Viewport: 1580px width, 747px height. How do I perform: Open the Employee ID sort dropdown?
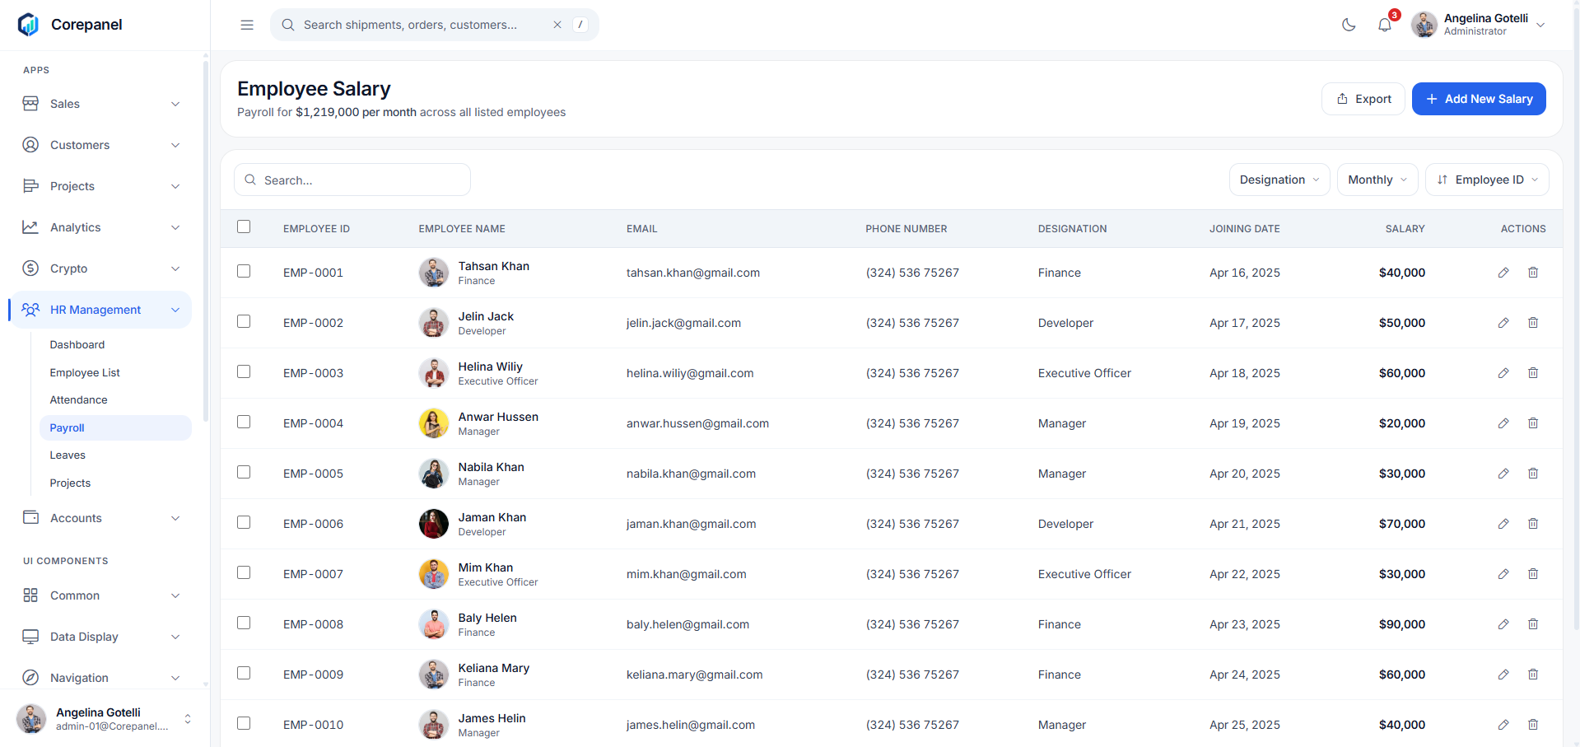click(1487, 180)
